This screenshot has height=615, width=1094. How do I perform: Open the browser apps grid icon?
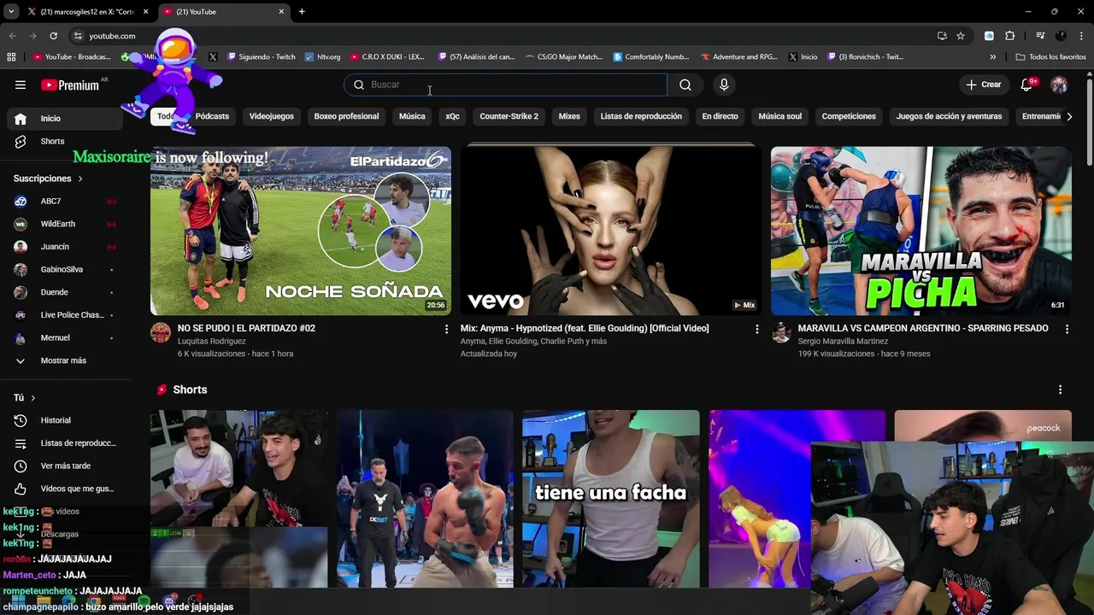coord(11,57)
